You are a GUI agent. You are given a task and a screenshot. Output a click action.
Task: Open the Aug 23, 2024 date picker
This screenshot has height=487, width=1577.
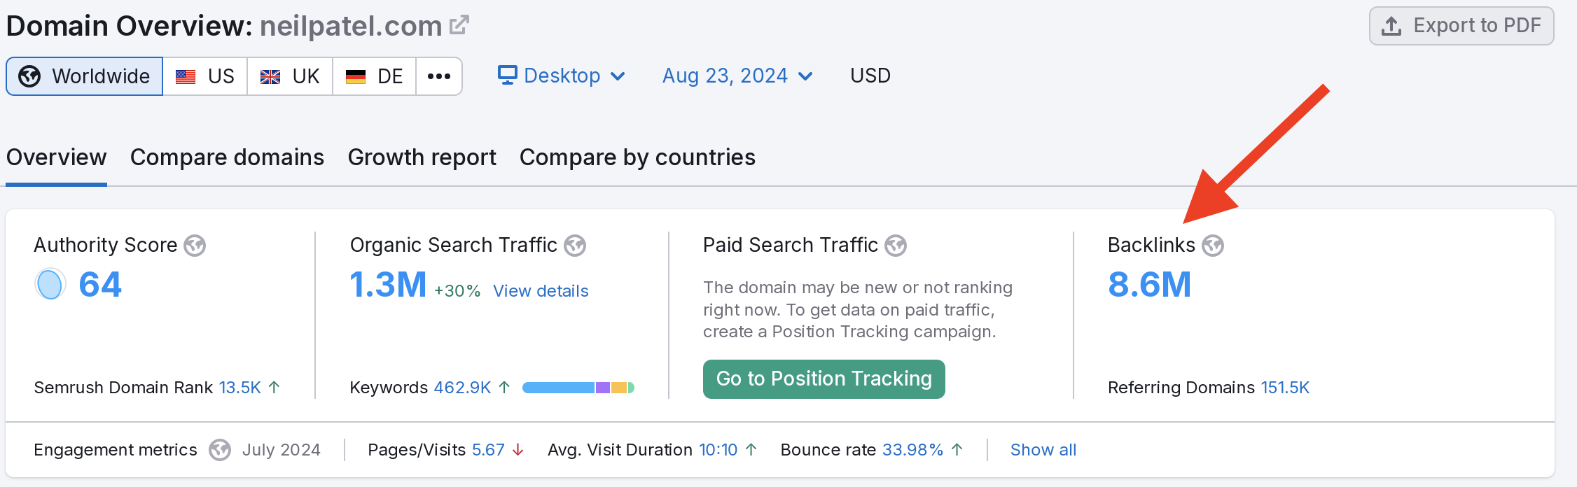point(738,76)
